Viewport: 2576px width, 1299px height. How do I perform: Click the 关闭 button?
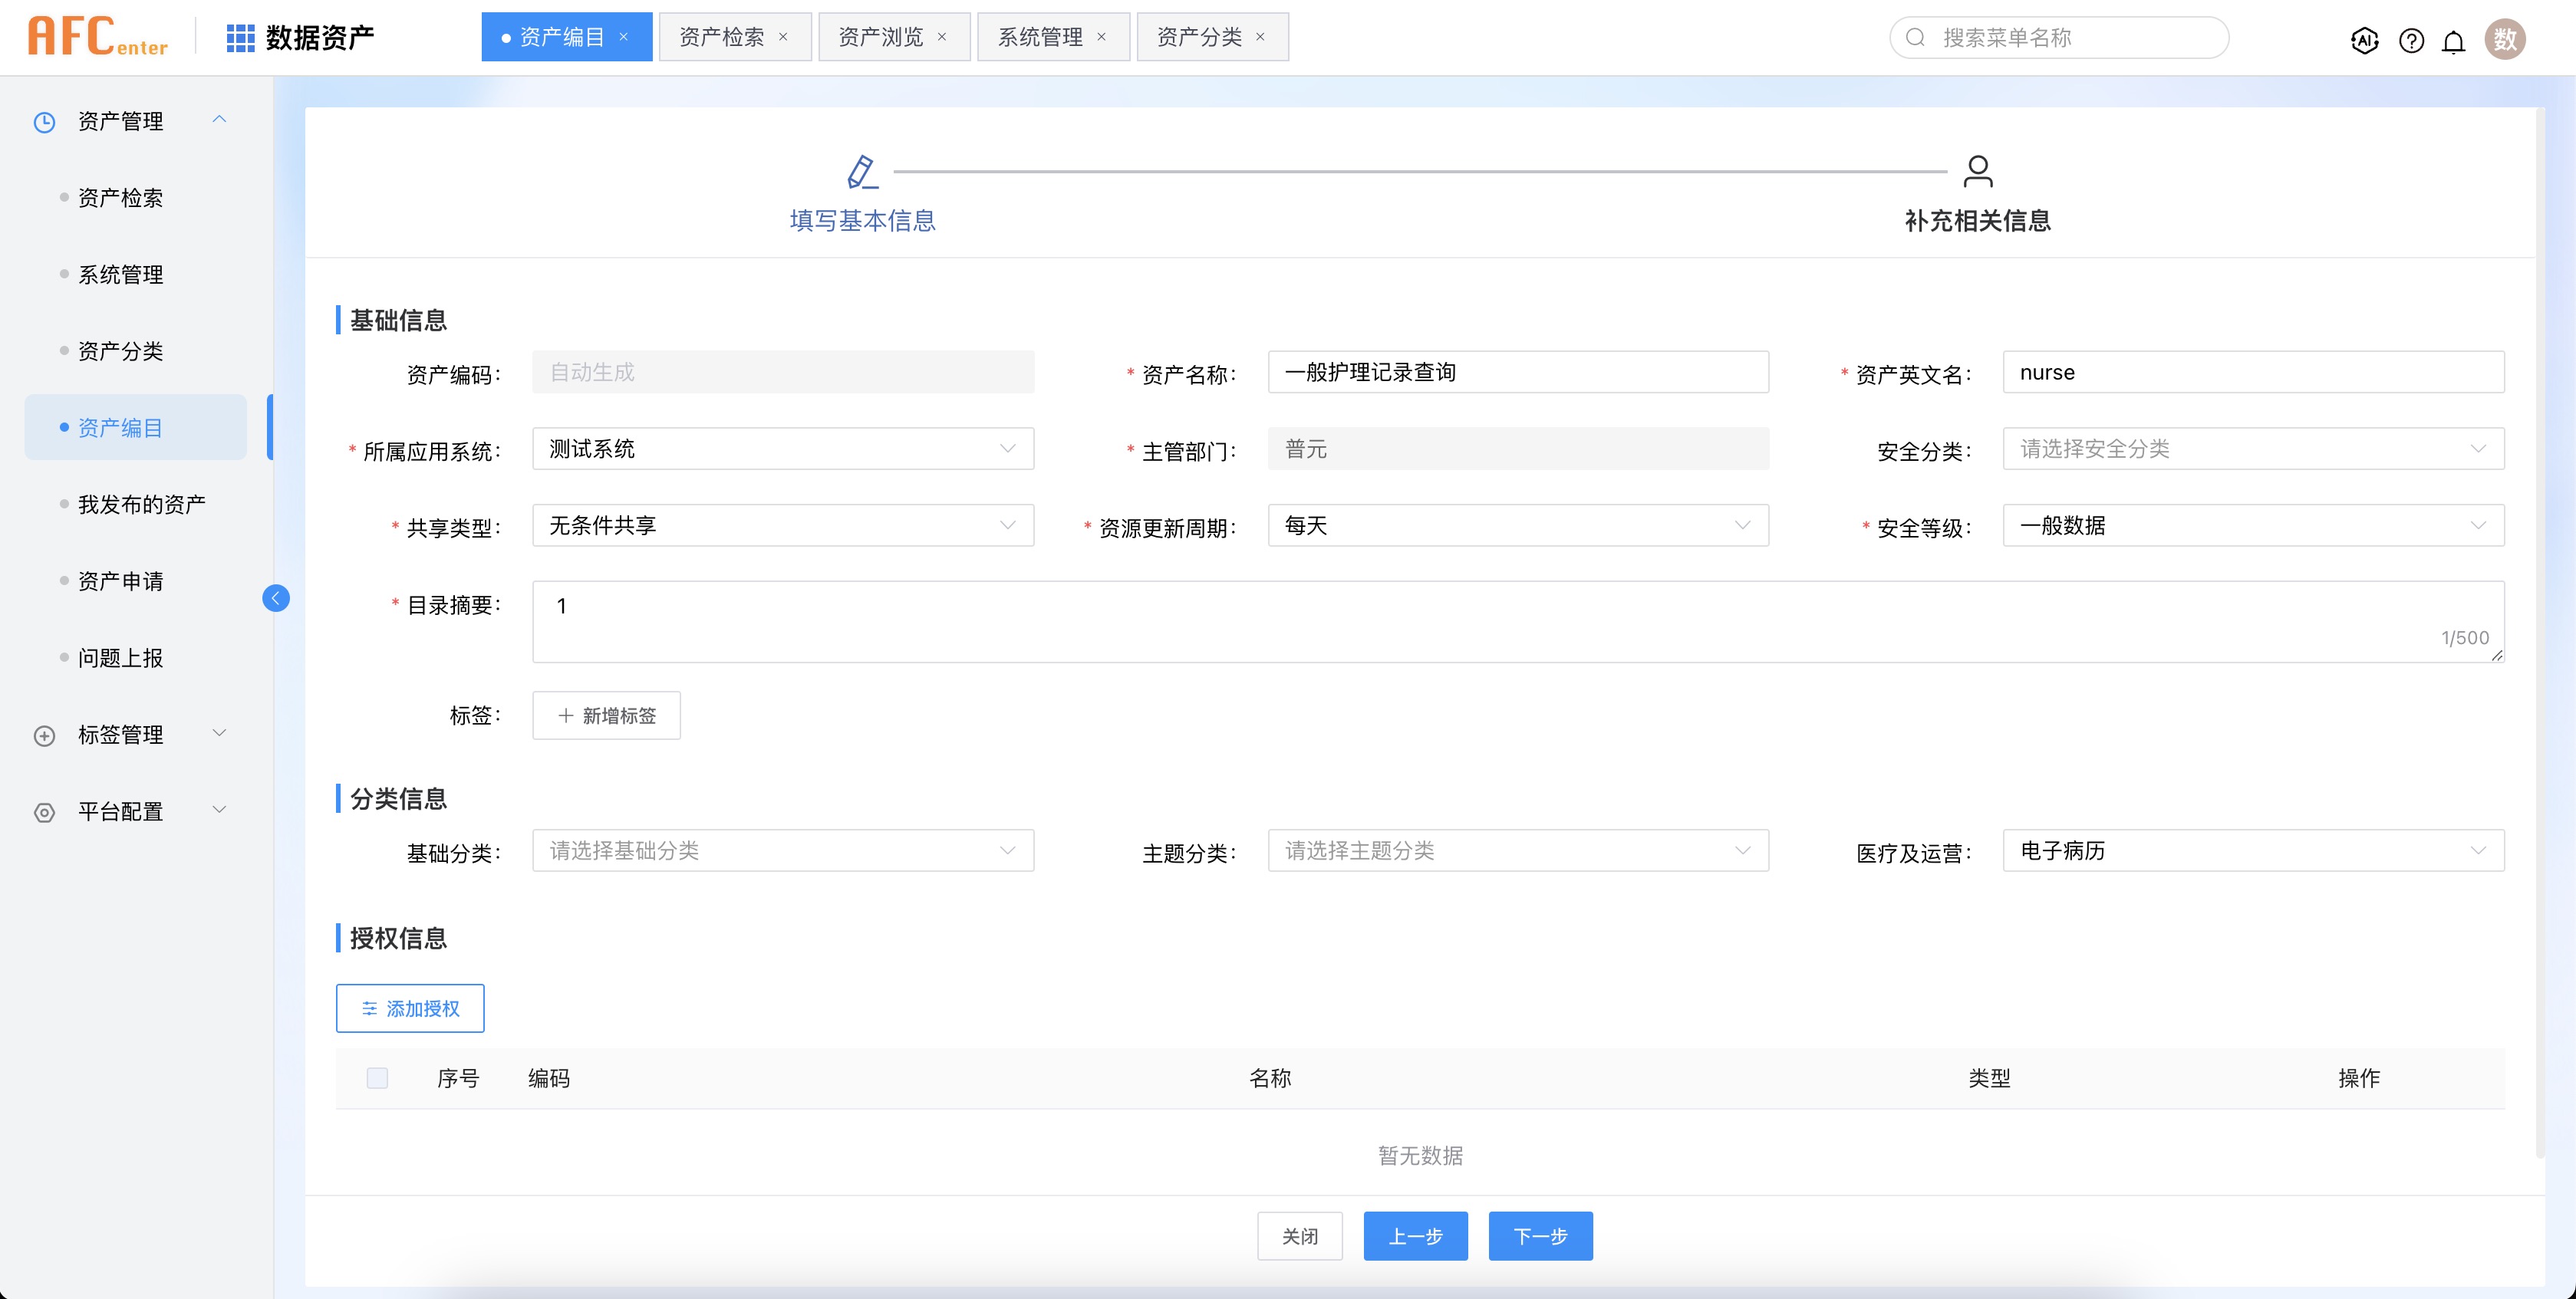(x=1300, y=1236)
